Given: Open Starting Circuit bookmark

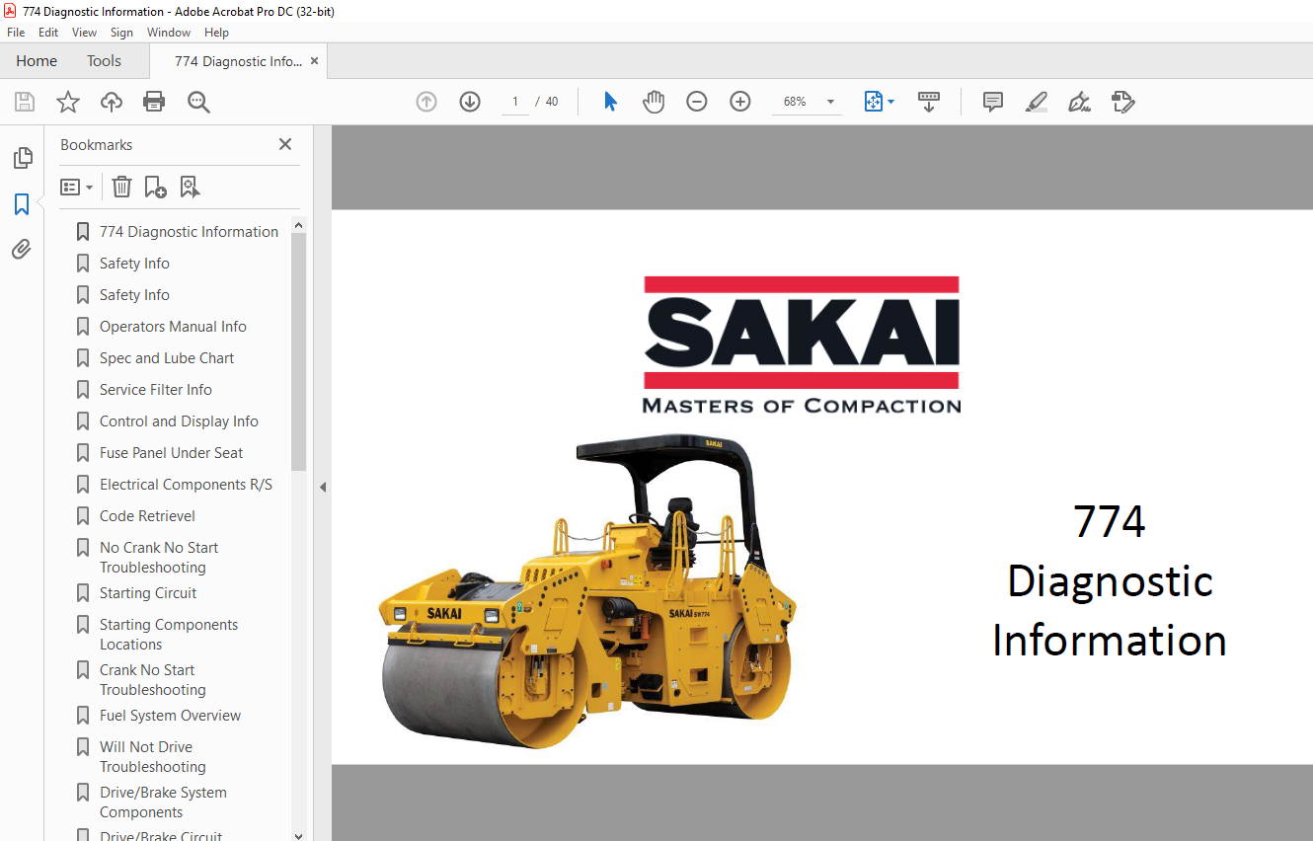Looking at the screenshot, I should tap(148, 593).
